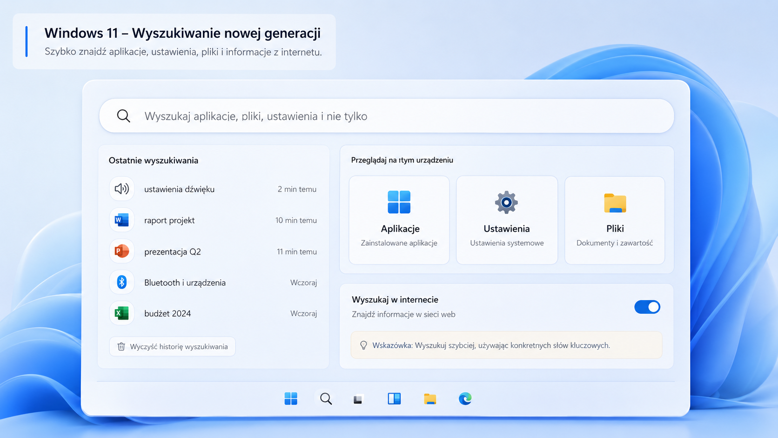This screenshot has width=778, height=438.
Task: Click the 'Wskazówka' tip text
Action: pos(491,345)
